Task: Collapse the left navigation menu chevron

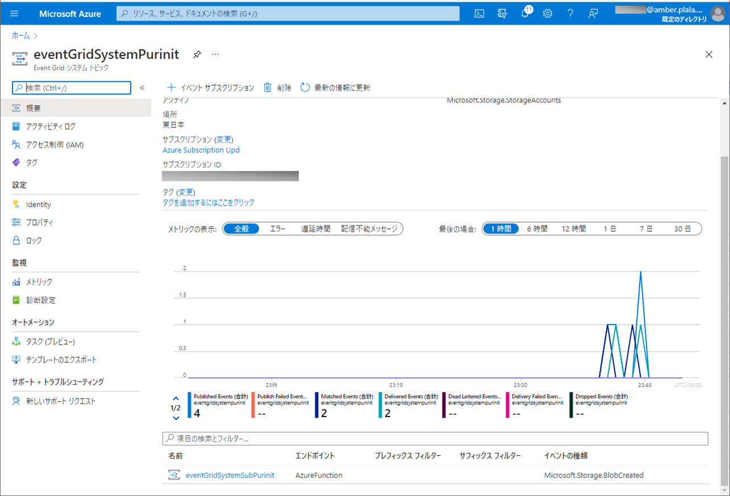Action: 142,88
